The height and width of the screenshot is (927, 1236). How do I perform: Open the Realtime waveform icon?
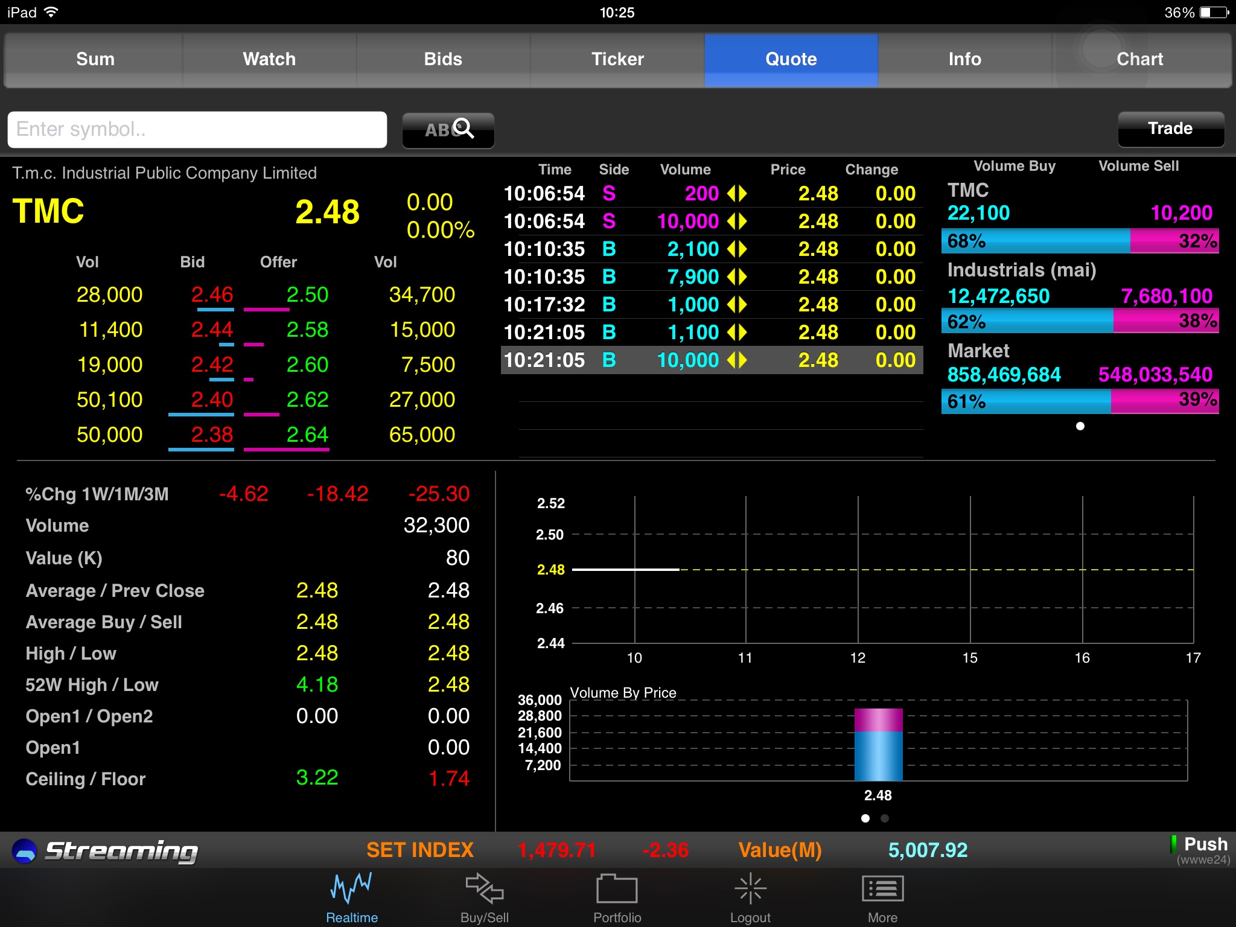pos(352,889)
